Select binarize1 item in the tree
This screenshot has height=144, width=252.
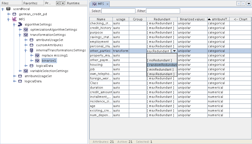tap(49, 61)
